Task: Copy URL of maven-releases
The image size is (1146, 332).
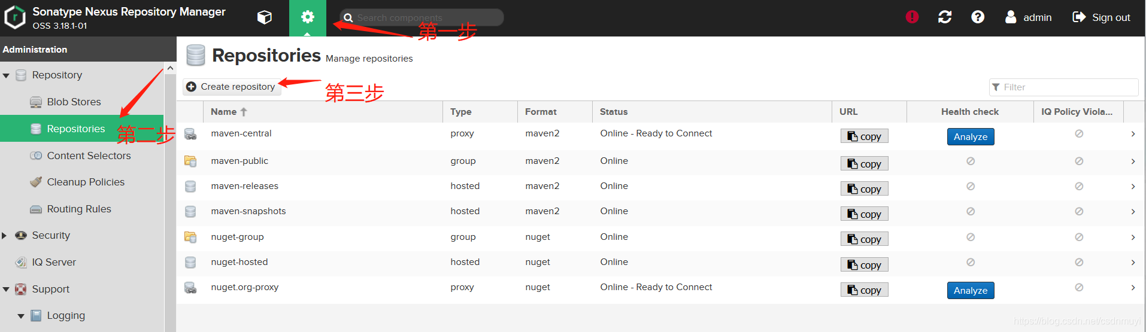Action: [864, 189]
